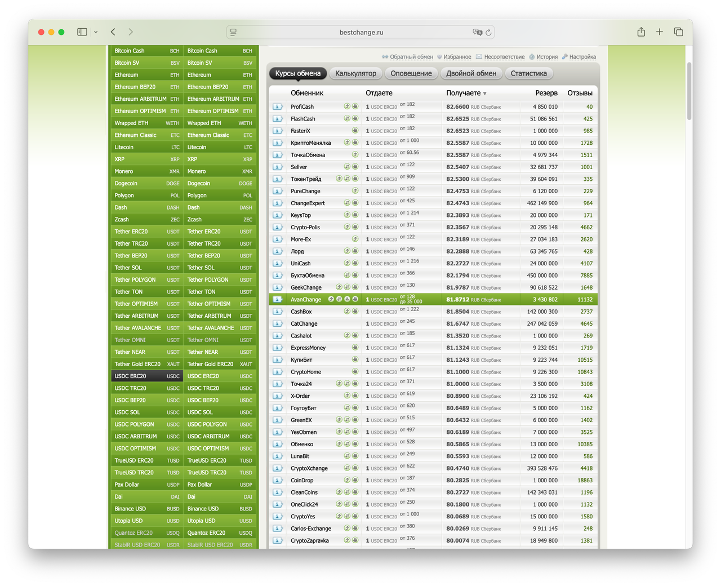Open the info icon for FlashCash
The width and height of the screenshot is (721, 586).
[x=277, y=119]
